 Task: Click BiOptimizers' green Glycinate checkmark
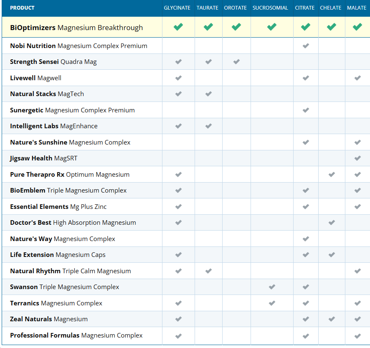[x=178, y=27]
